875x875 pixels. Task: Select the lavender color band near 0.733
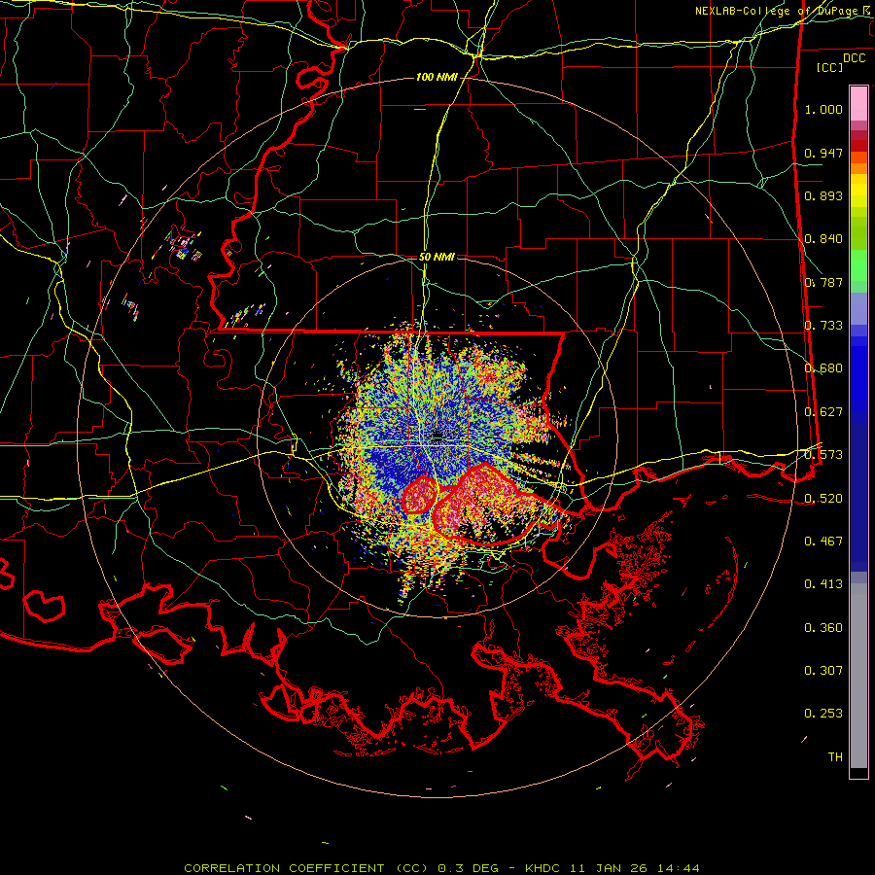pos(858,308)
